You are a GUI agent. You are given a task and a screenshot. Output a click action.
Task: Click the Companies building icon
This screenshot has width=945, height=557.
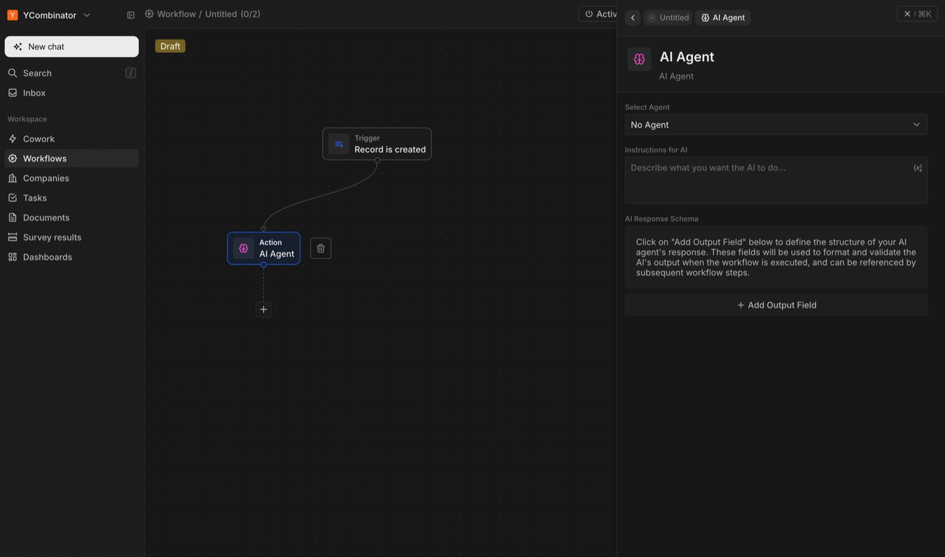coord(12,178)
